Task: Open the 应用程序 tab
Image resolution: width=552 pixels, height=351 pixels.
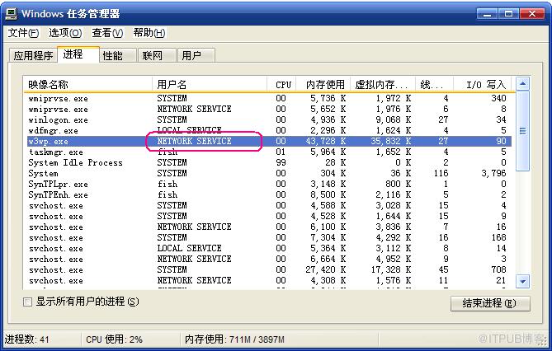Action: click(x=33, y=55)
